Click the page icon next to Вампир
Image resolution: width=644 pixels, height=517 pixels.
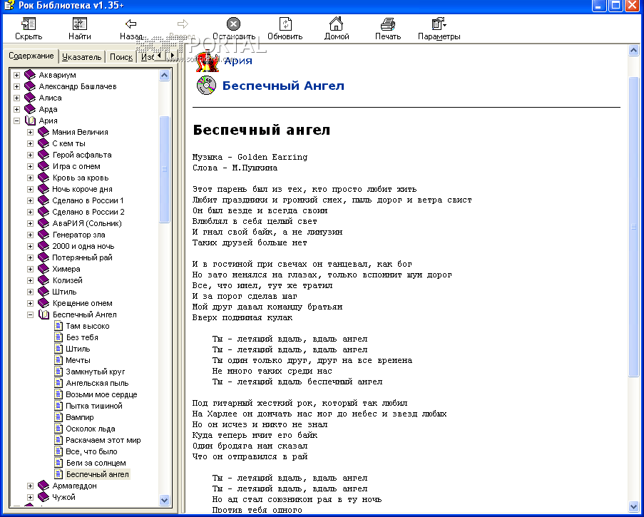point(58,417)
